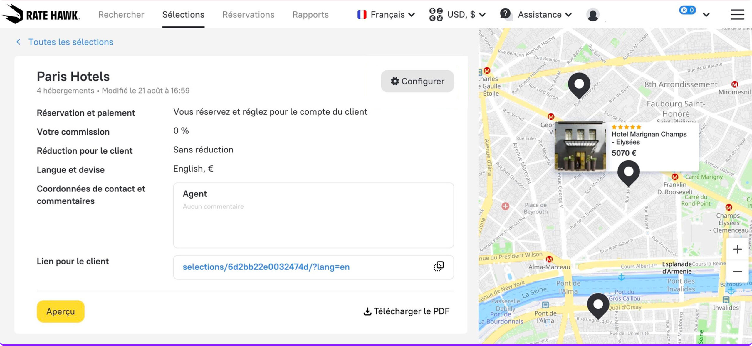Open the USD currency dropdown
Image resolution: width=752 pixels, height=346 pixels.
pos(457,15)
